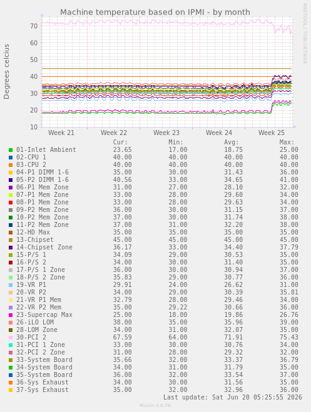Select the 21-VR P1 Mem label

pos(39,299)
